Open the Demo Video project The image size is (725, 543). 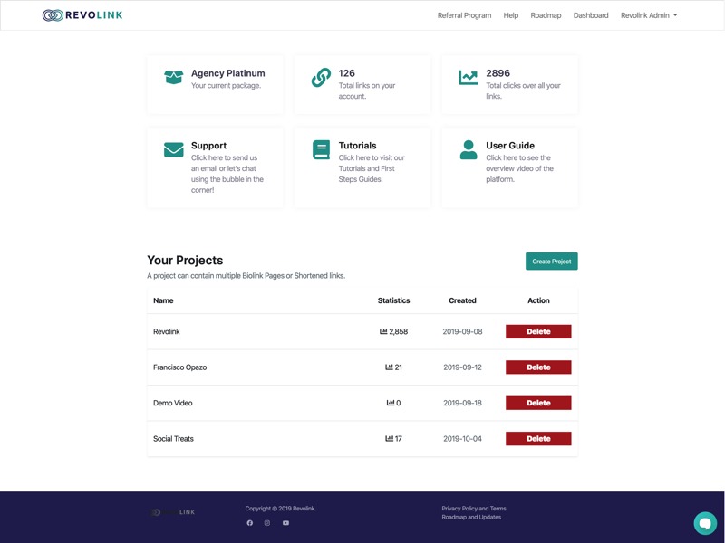(173, 403)
